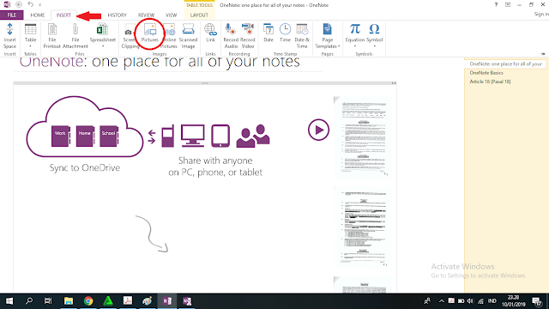Switch to the HOME tab
549x309 pixels.
(38, 15)
